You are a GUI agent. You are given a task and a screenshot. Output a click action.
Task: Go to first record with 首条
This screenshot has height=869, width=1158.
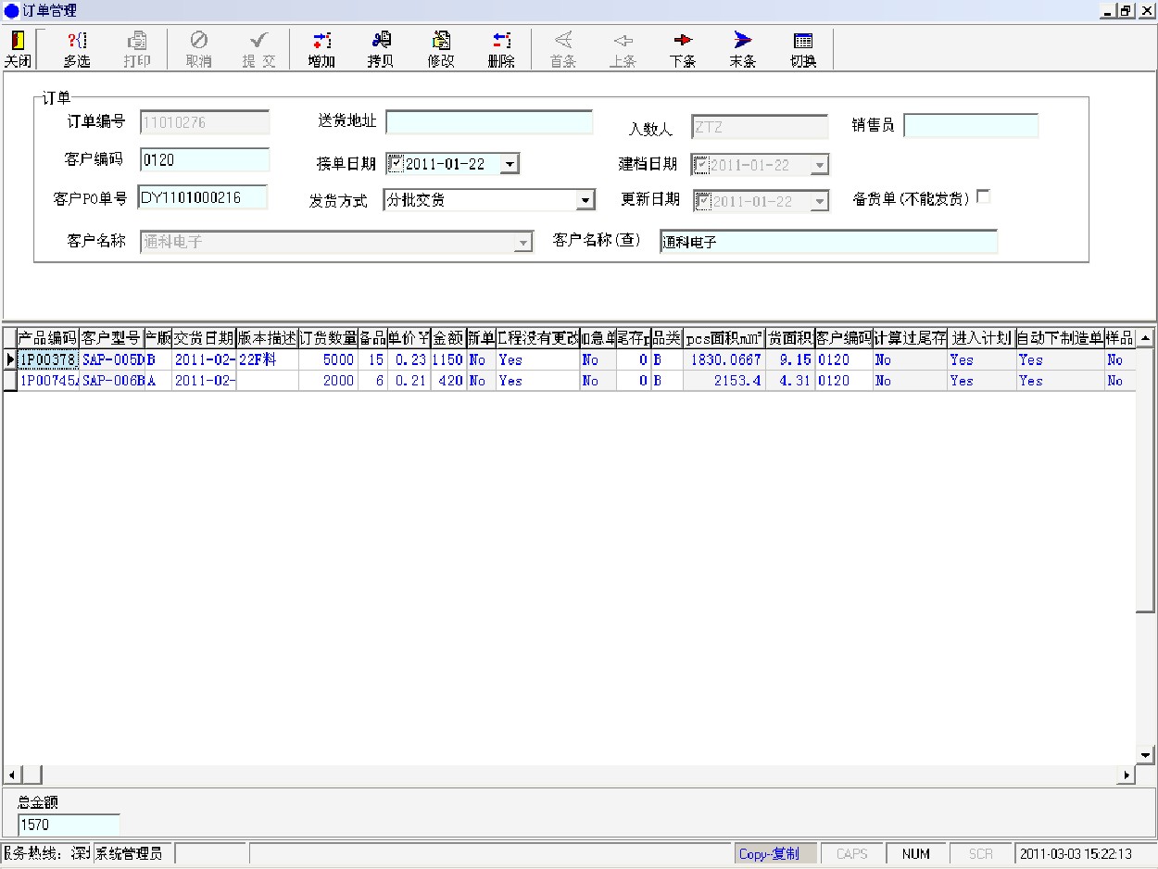pyautogui.click(x=562, y=49)
